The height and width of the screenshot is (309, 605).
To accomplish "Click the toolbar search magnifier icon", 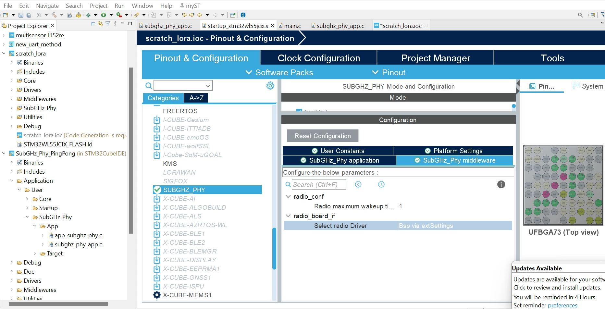I will point(580,15).
